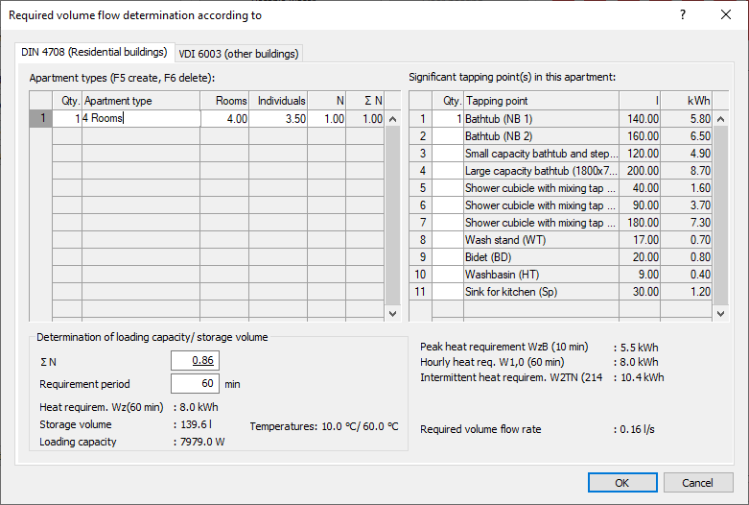Click the 140.00 value of Bathtub (NB 1)

pyautogui.click(x=640, y=119)
